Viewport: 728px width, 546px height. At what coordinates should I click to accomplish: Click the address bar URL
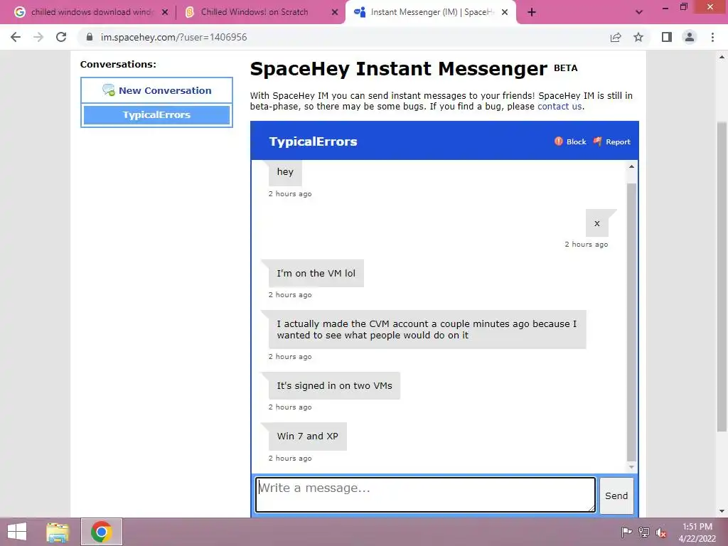173,37
